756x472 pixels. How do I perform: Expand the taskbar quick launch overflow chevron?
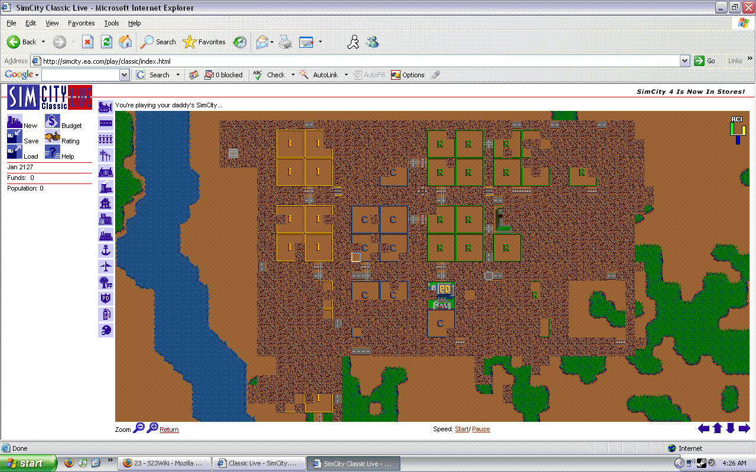point(110,460)
